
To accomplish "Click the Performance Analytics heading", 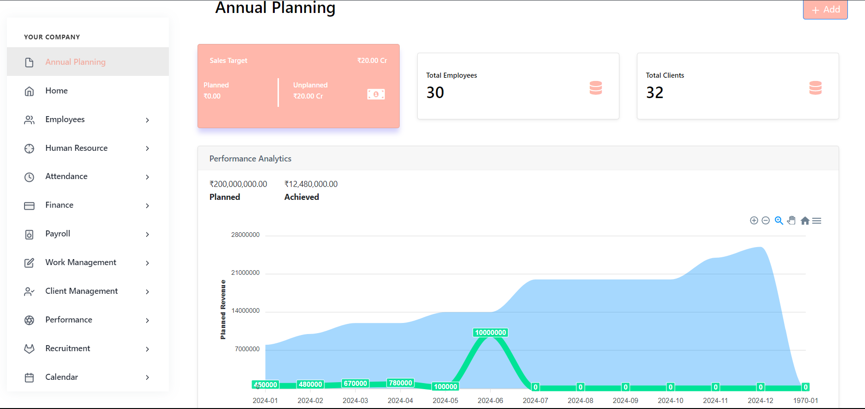I will pyautogui.click(x=250, y=159).
